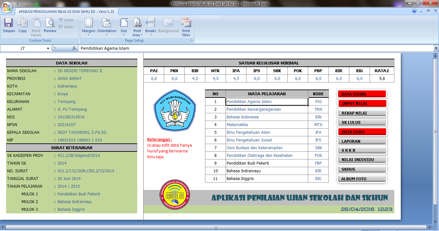Open the Margins page setup icon
This screenshot has height=231, width=439.
(x=88, y=27)
